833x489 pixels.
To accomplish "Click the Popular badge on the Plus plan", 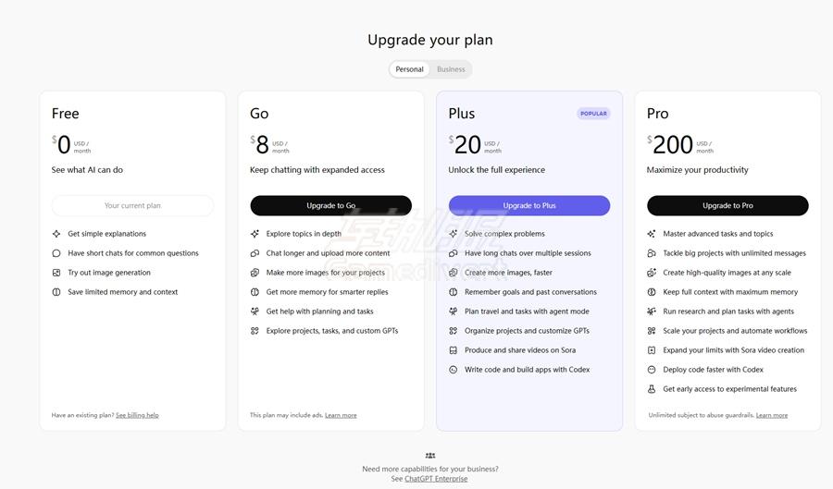I will pyautogui.click(x=593, y=114).
